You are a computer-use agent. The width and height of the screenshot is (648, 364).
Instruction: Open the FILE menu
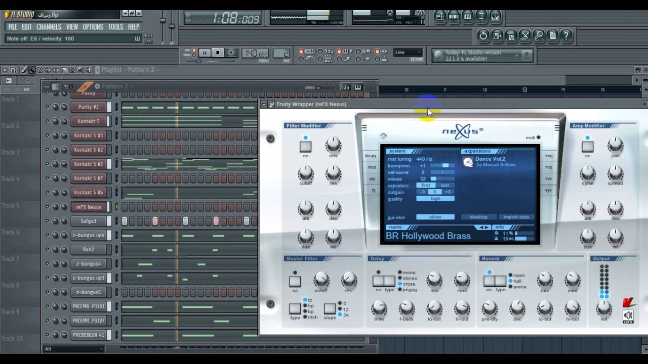click(x=13, y=27)
